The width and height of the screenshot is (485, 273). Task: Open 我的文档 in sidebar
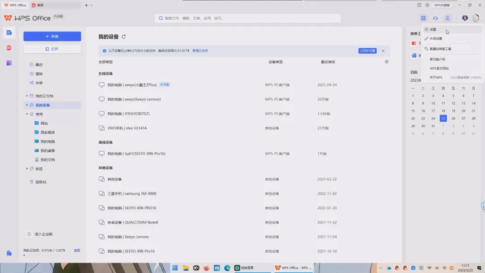[47, 160]
